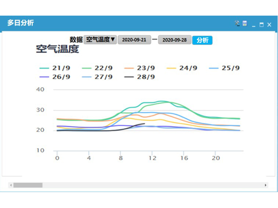This screenshot has width=278, height=208.
Task: Select the end date 2020-09-28 field
Action: click(174, 40)
